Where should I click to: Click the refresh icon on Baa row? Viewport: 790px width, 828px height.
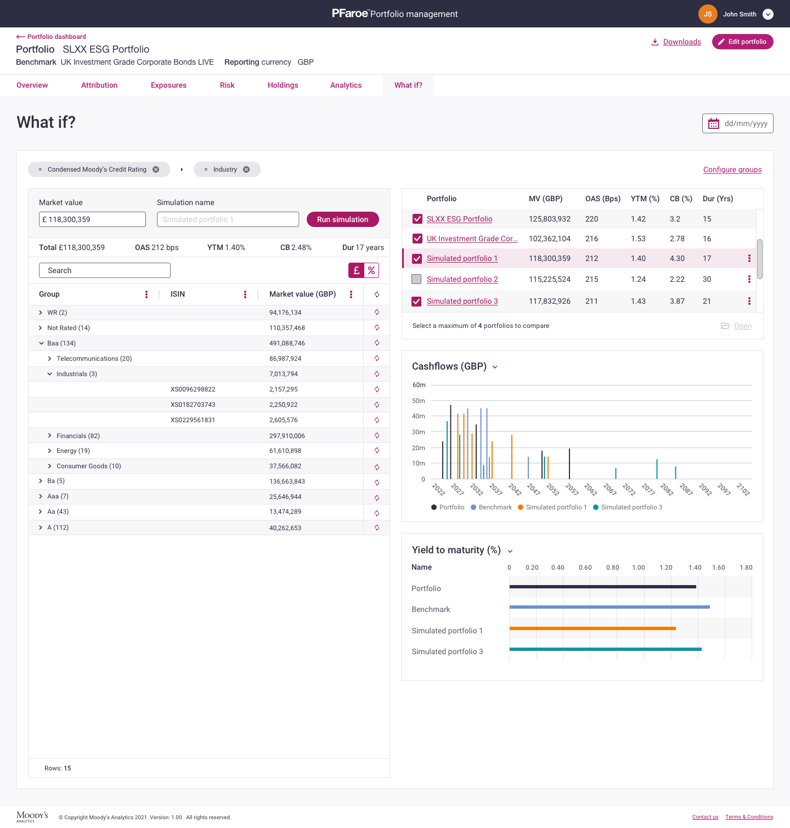pos(376,343)
